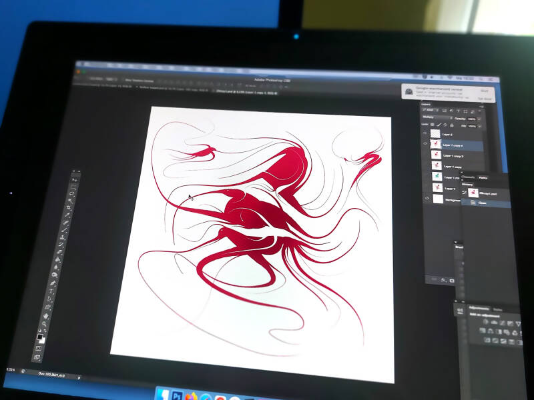Set the background color swatch
Viewport: 534px width, 400px height.
coord(43,341)
